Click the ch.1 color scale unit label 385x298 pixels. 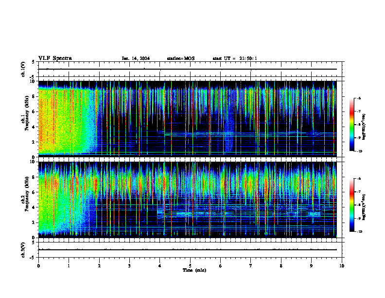click(364, 127)
